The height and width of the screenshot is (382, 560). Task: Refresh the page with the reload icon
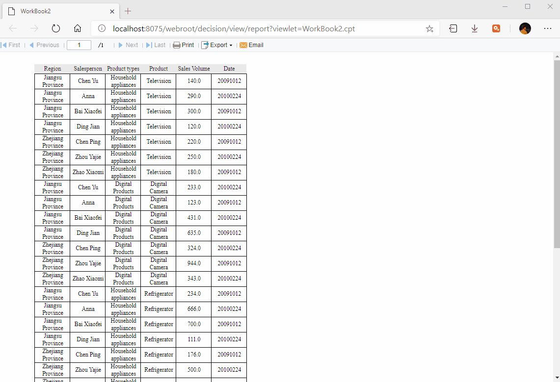click(55, 28)
